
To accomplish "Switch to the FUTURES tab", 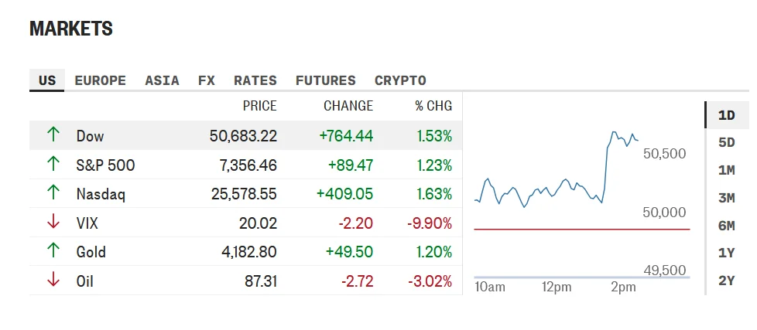I will [x=325, y=80].
